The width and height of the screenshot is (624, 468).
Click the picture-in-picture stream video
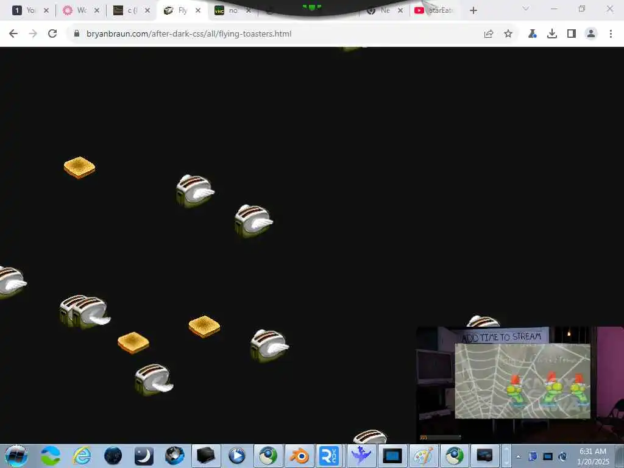pos(520,385)
